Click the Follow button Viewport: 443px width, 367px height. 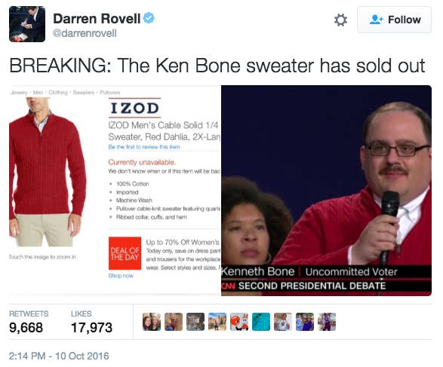[394, 20]
